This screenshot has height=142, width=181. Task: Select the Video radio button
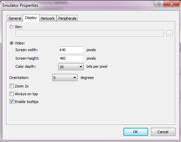click(12, 43)
